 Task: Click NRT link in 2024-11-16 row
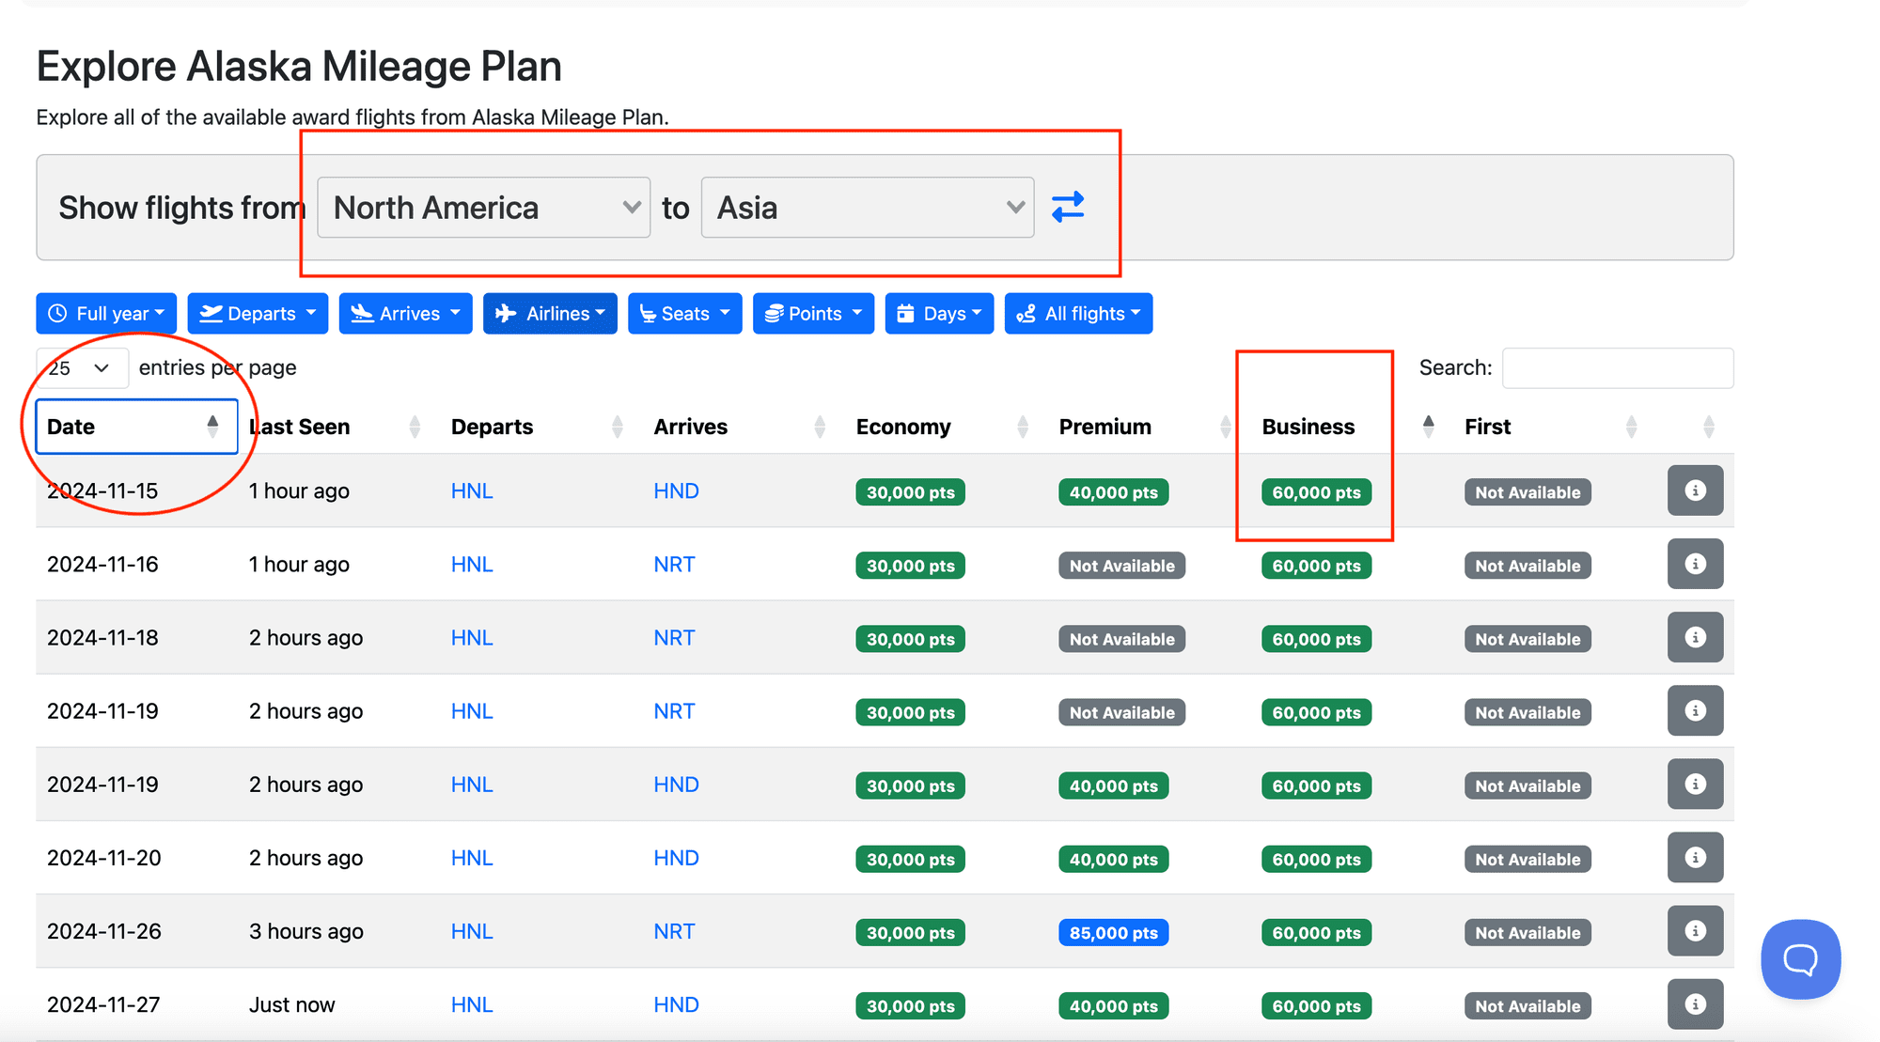[x=674, y=565]
